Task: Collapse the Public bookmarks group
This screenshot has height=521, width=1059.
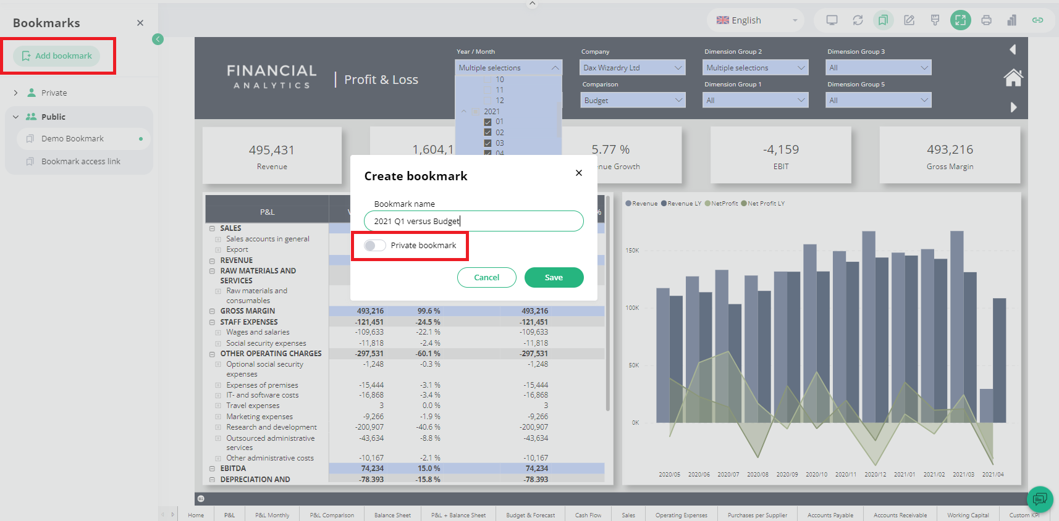Action: pos(15,117)
